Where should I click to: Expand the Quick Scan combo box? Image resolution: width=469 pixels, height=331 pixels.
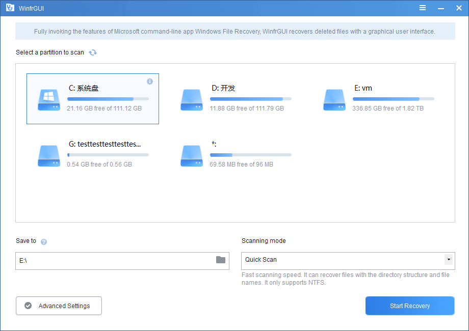coord(450,261)
